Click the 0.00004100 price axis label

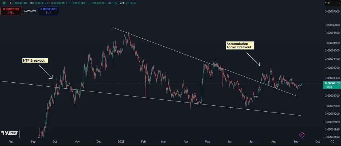[x=332, y=59]
